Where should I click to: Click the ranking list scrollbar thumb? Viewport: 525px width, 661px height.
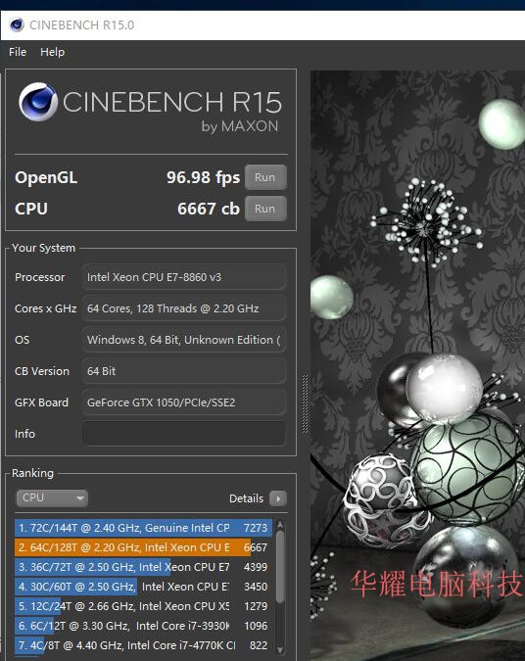(x=279, y=567)
